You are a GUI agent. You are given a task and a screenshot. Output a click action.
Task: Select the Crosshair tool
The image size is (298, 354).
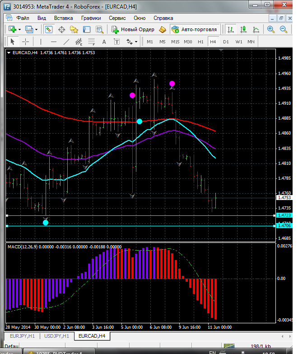(26, 42)
